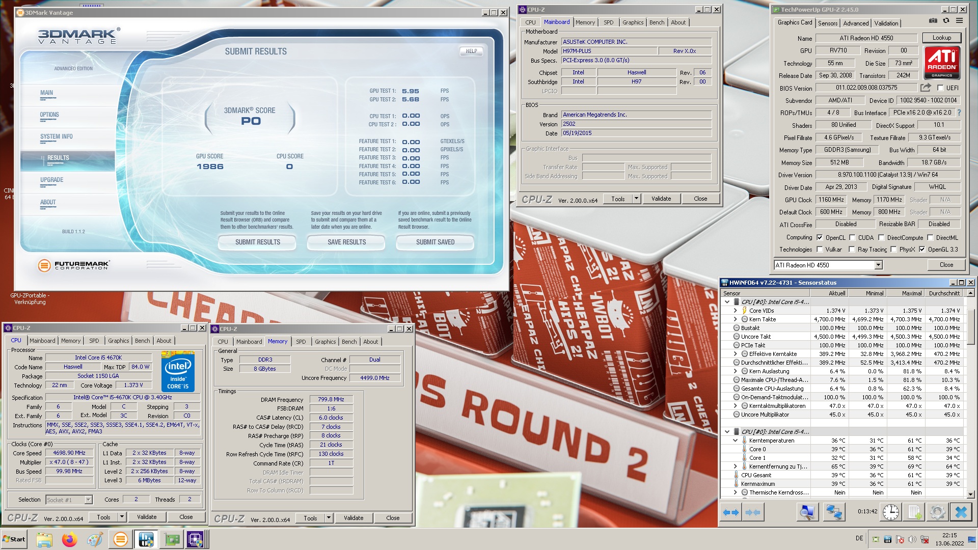
Task: Collapse first CPU [#0] Intel Core i5 sensor group
Action: (x=727, y=302)
